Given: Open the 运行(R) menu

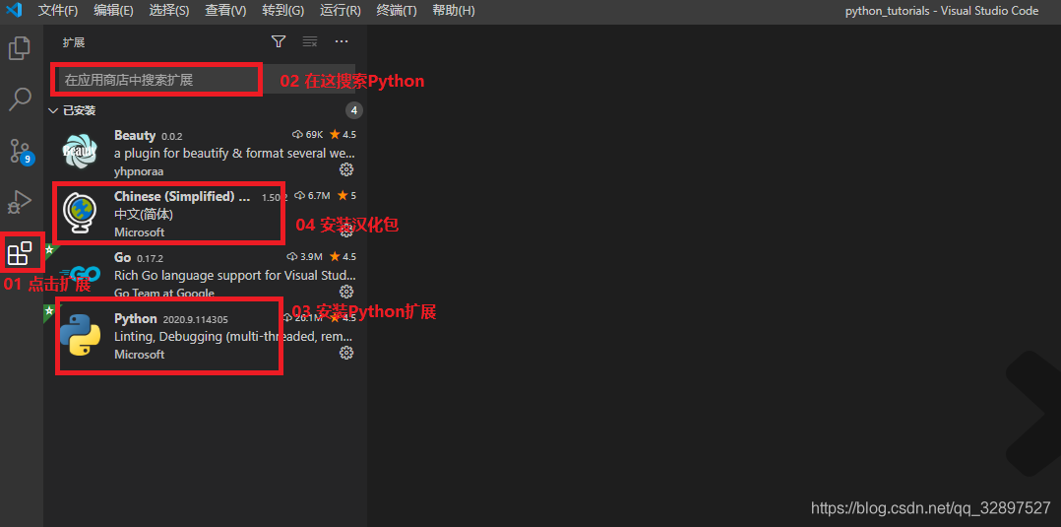Looking at the screenshot, I should coord(340,11).
